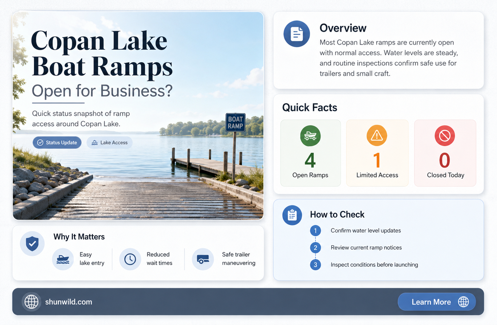This screenshot has width=497, height=325.
Task: Click the Why It Matters heading
Action: pos(79,237)
